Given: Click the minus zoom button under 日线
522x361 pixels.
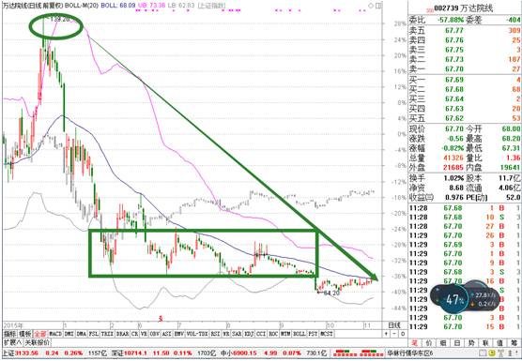Looking at the screenshot, I should point(394,334).
